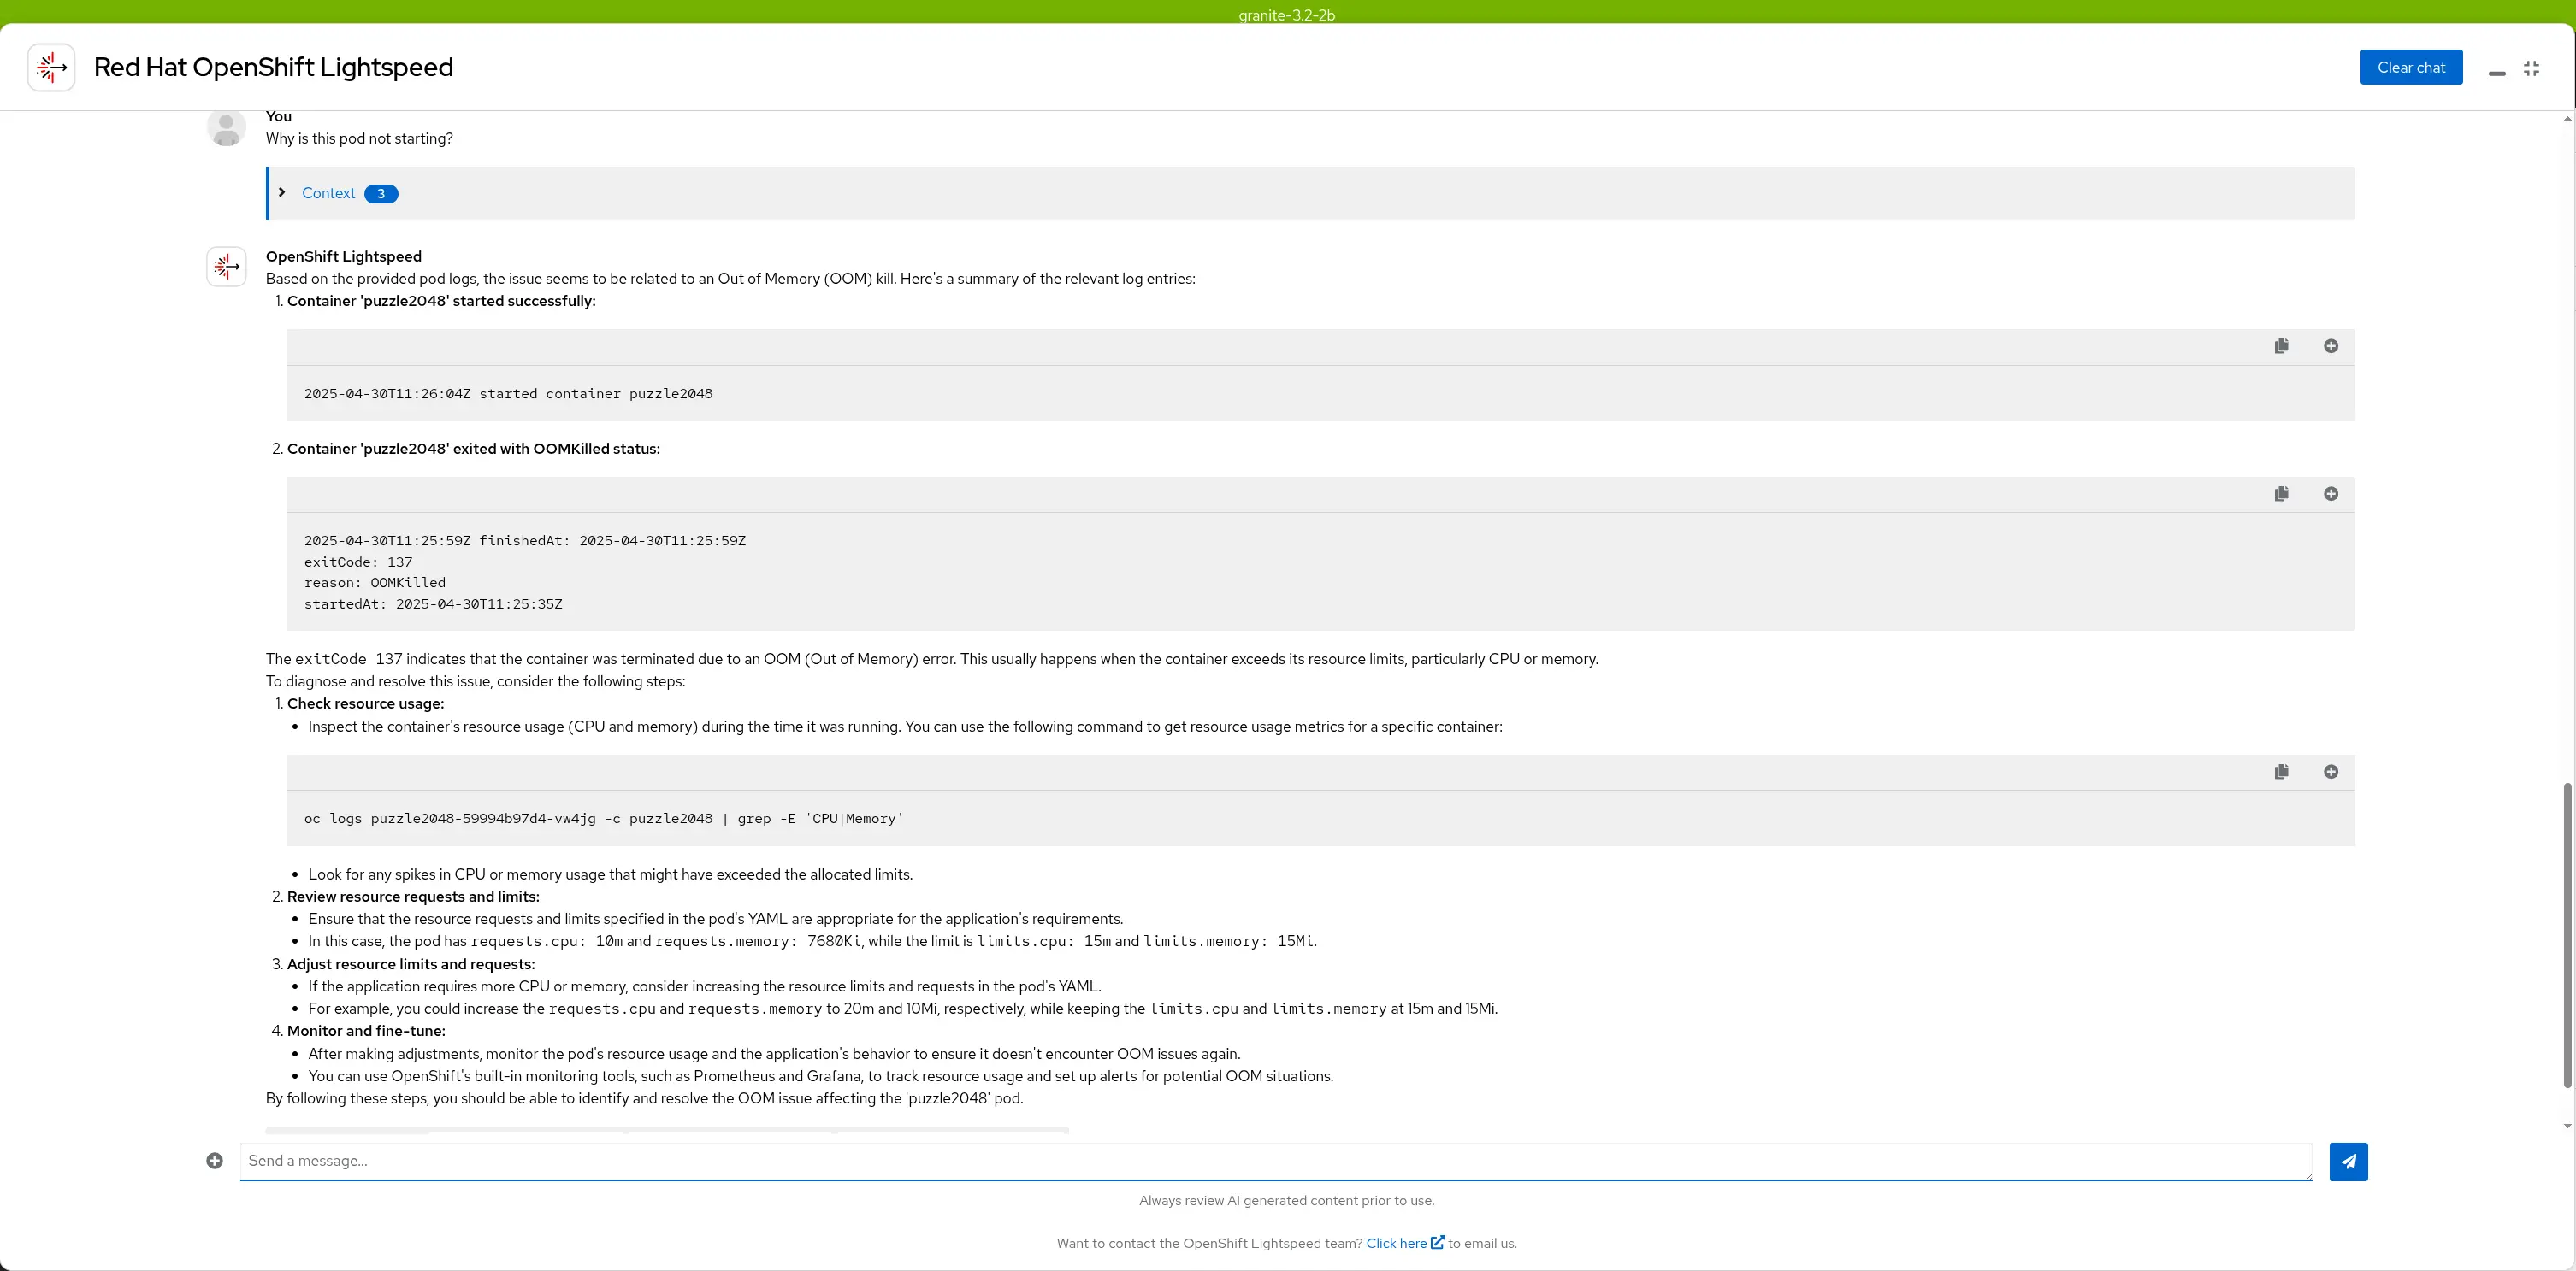Click heading 'Check resource usage:'
Image resolution: width=2576 pixels, height=1271 pixels.
tap(365, 703)
